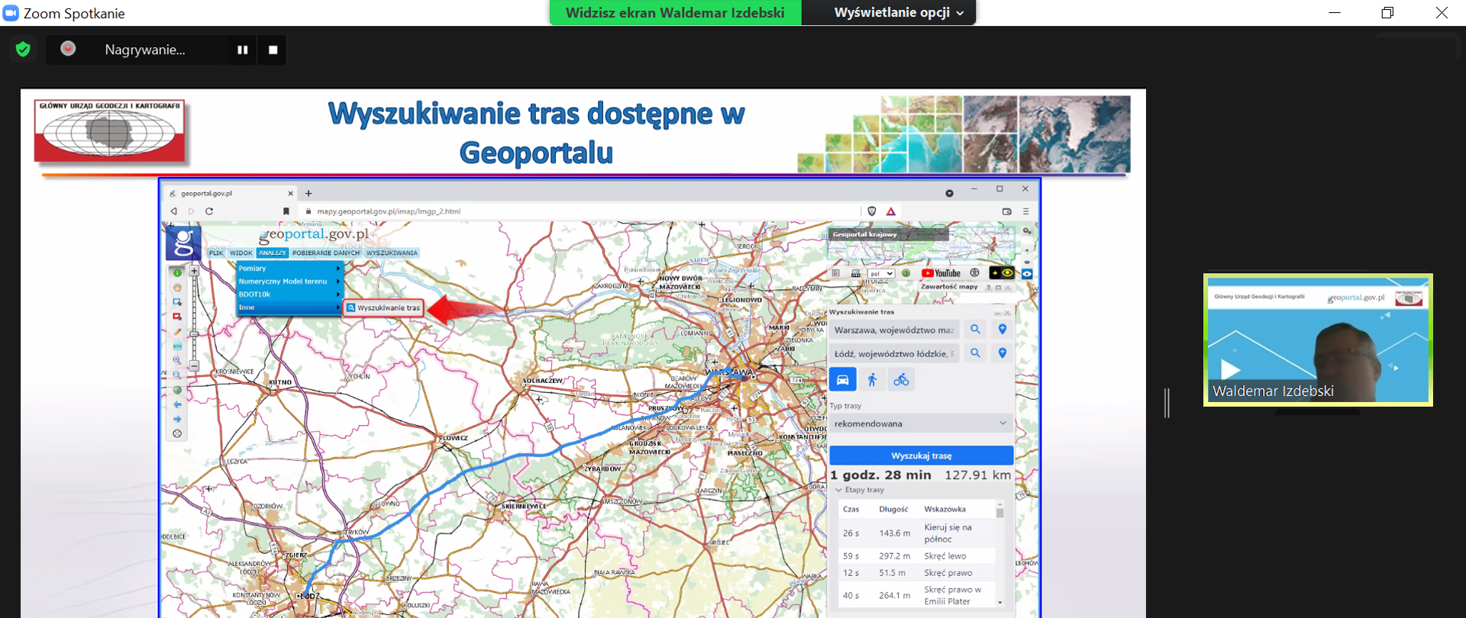Open the WYSZUKIWANIA menu tab
This screenshot has height=618, width=1466.
coord(392,253)
